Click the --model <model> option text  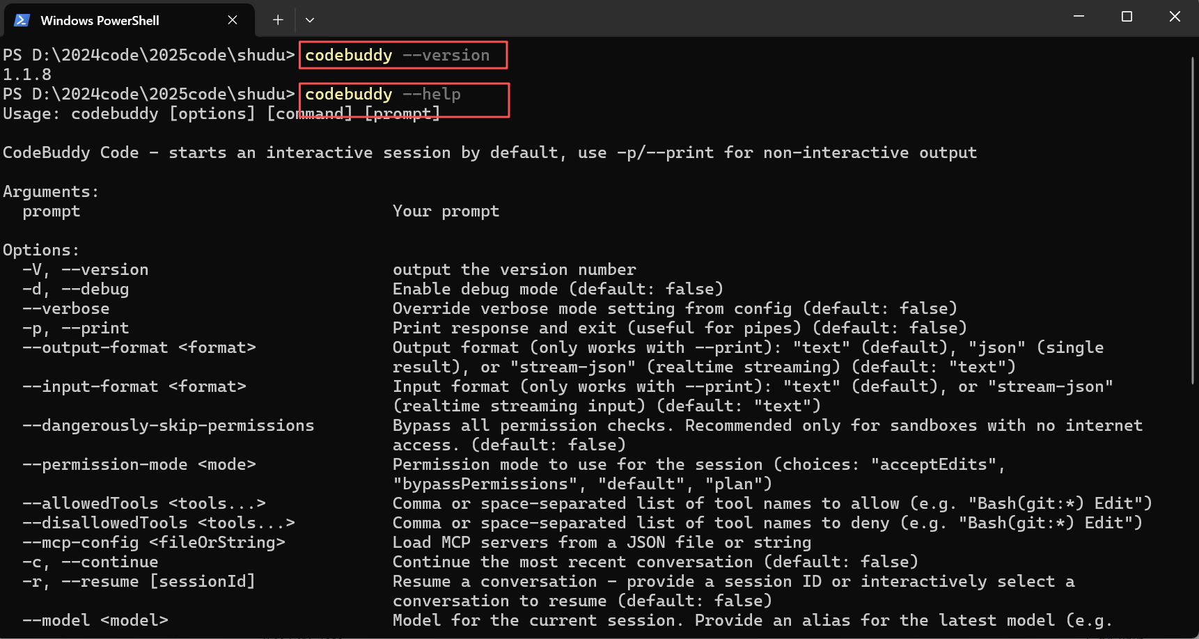(x=95, y=620)
